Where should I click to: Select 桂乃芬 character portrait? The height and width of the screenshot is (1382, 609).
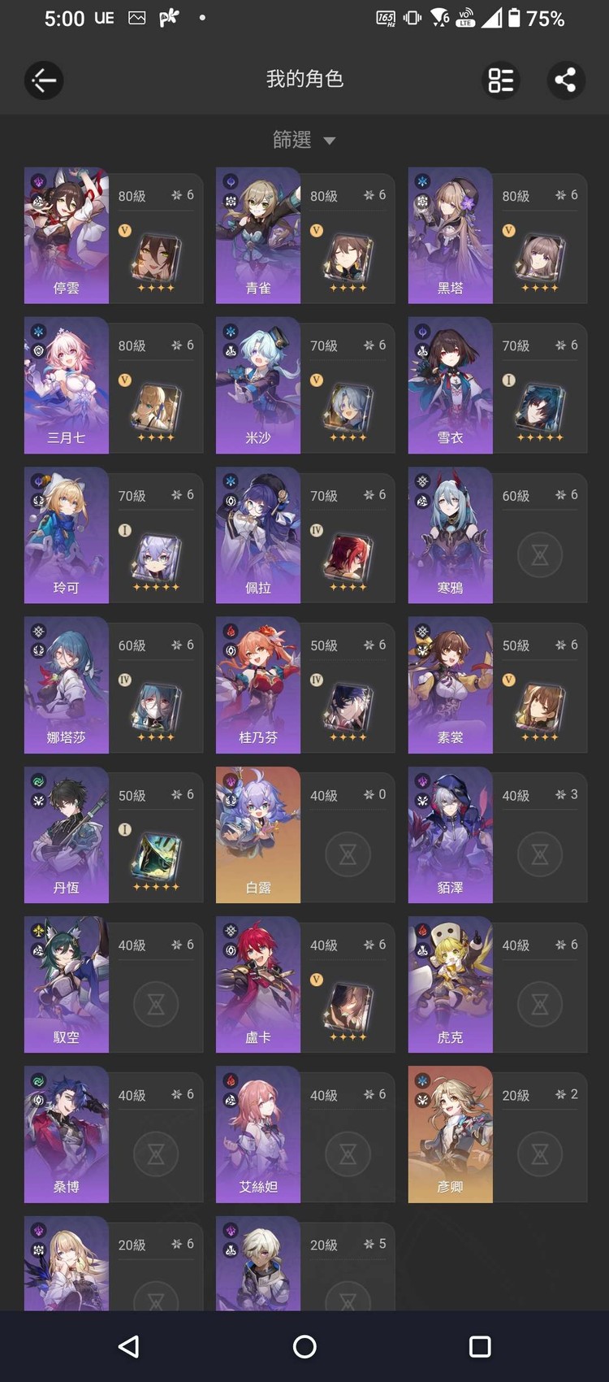click(258, 685)
